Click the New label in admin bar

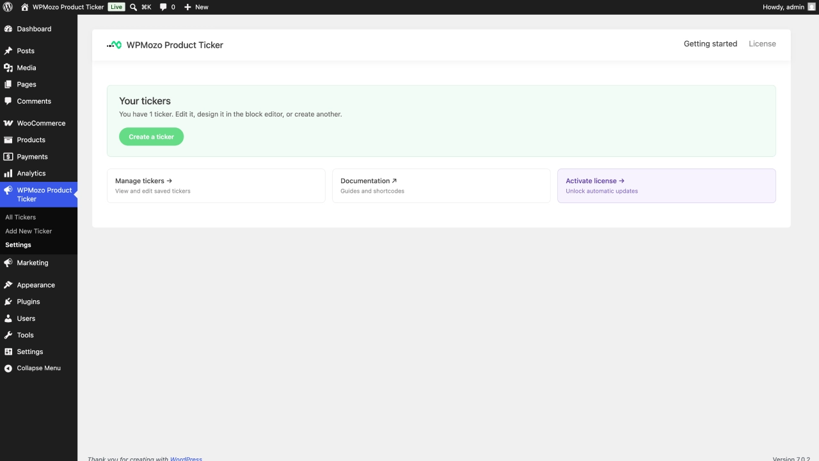tap(202, 7)
